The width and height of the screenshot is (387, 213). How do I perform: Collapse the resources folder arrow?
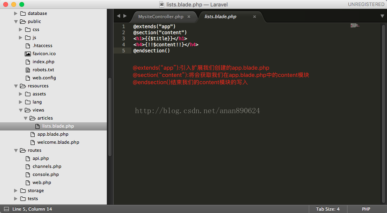pyautogui.click(x=16, y=86)
